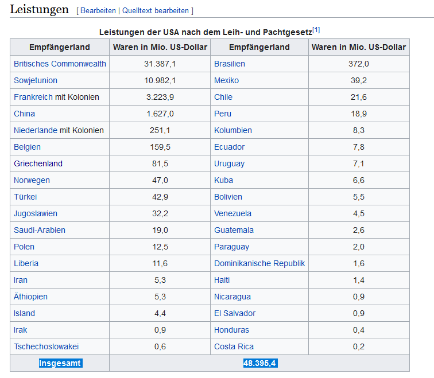Select the Niederlande link
Image resolution: width=434 pixels, height=378 pixels.
tap(35, 130)
